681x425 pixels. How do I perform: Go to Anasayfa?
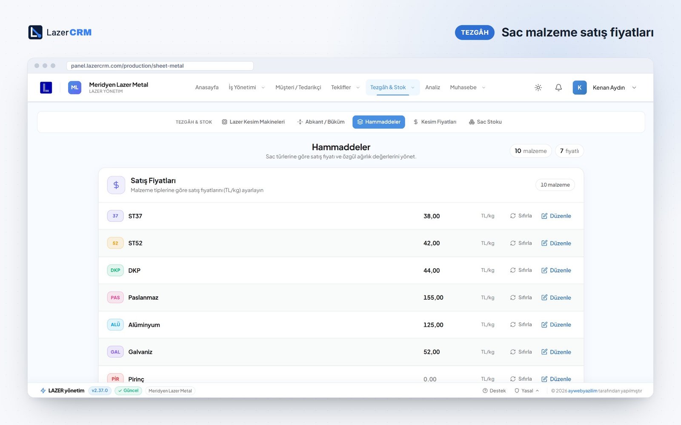click(207, 88)
